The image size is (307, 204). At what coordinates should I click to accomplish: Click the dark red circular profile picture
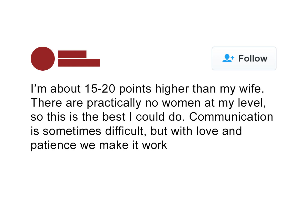[43, 58]
